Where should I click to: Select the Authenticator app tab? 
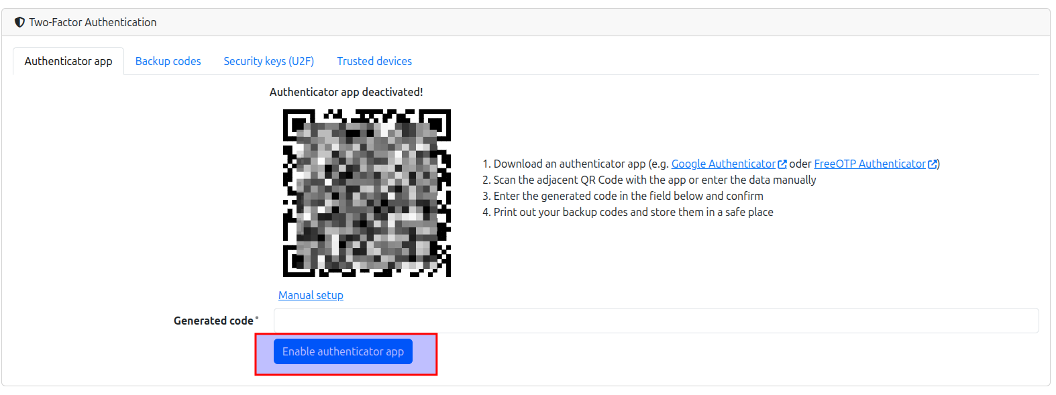[68, 61]
